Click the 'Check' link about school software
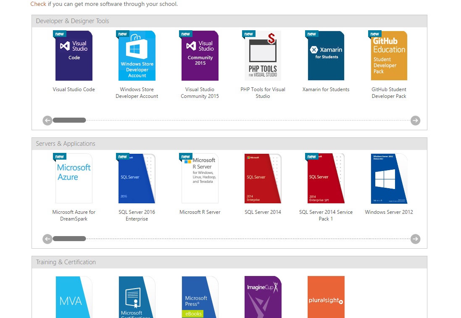Image resolution: width=461 pixels, height=318 pixels. pyautogui.click(x=38, y=4)
